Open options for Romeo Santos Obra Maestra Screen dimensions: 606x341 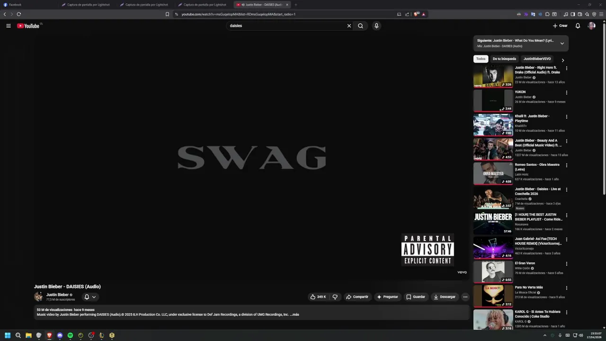click(566, 165)
